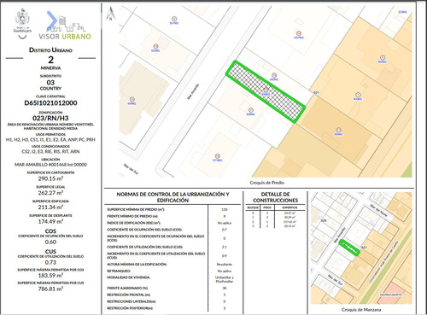Click the 'Croquis de Manzana' caption
Image resolution: width=427 pixels, height=315 pixels.
coord(361,310)
